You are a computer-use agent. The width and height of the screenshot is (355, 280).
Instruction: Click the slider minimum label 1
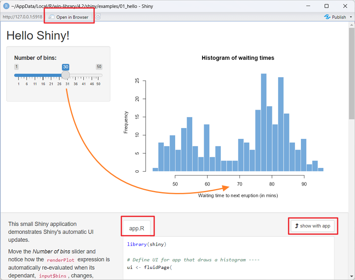coord(17,67)
